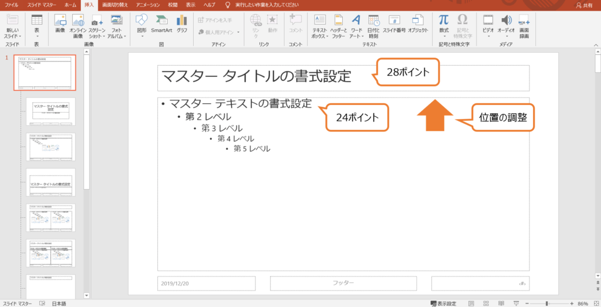Click Header and Footer (ヘッダーとフッター) icon
The width and height of the screenshot is (601, 307).
(x=339, y=21)
